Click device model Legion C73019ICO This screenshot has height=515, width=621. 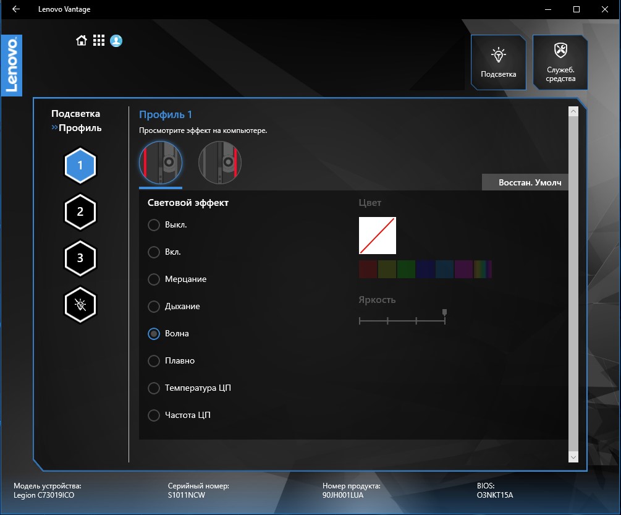(x=44, y=495)
